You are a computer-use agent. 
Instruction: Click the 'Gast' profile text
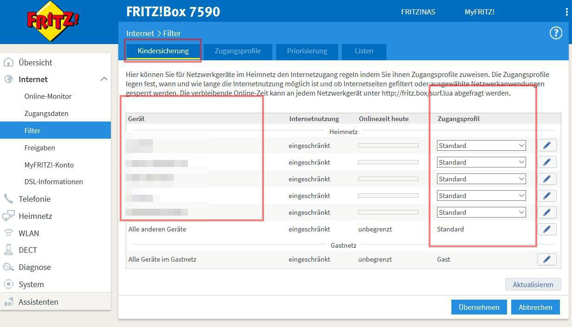[443, 259]
